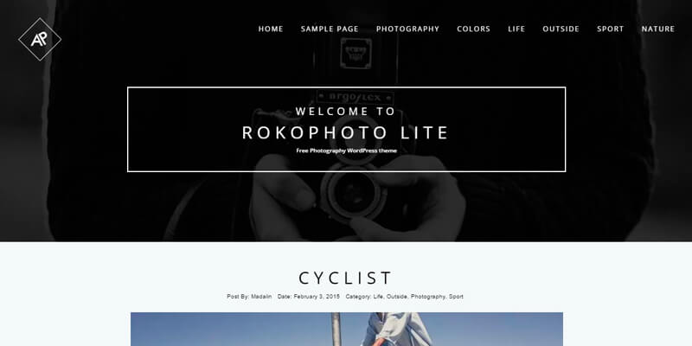This screenshot has height=346, width=692.
Task: Click the cyclist post featured image
Action: click(347, 330)
